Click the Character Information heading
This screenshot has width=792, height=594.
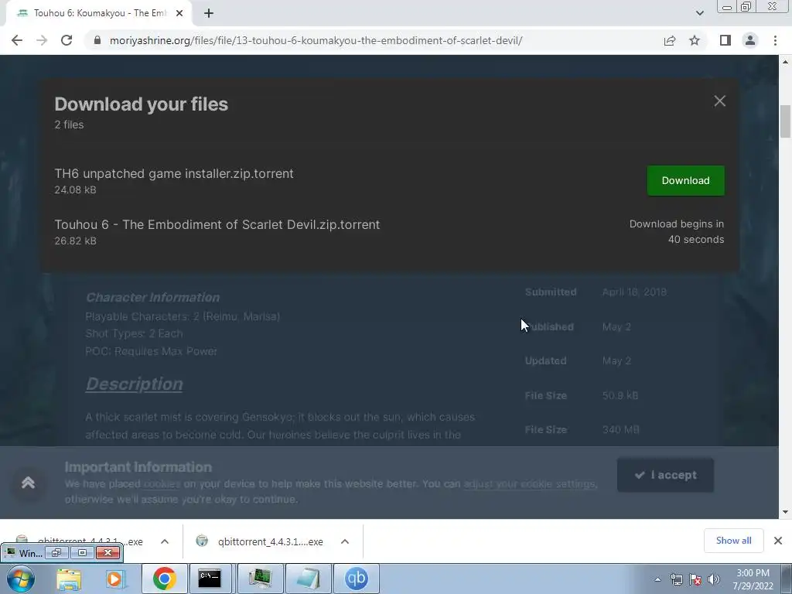pos(152,298)
